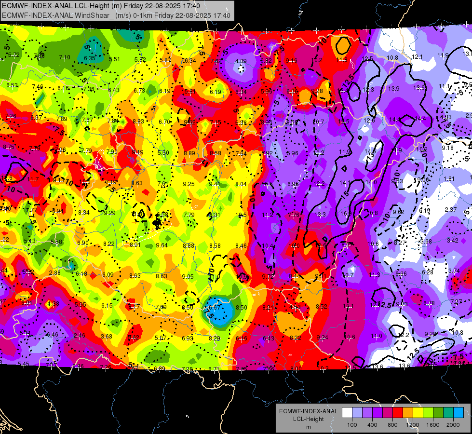Click the wind shear value 13.3
Viewport: 472px width, 434px height.
tap(320, 215)
